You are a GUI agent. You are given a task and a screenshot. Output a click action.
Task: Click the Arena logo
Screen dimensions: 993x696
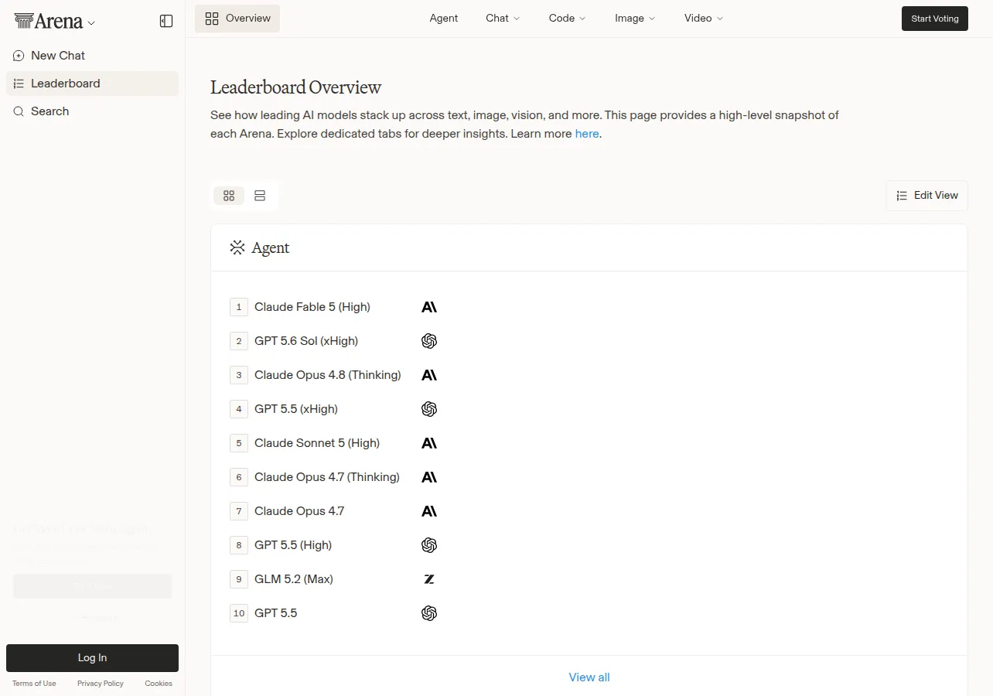[x=49, y=22]
